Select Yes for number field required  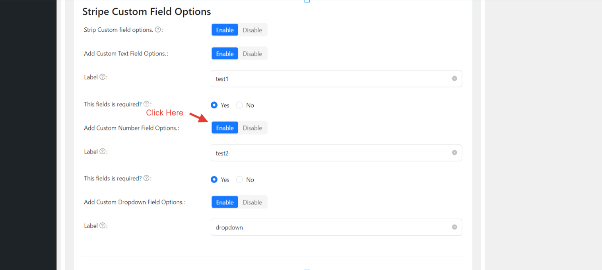pyautogui.click(x=214, y=180)
